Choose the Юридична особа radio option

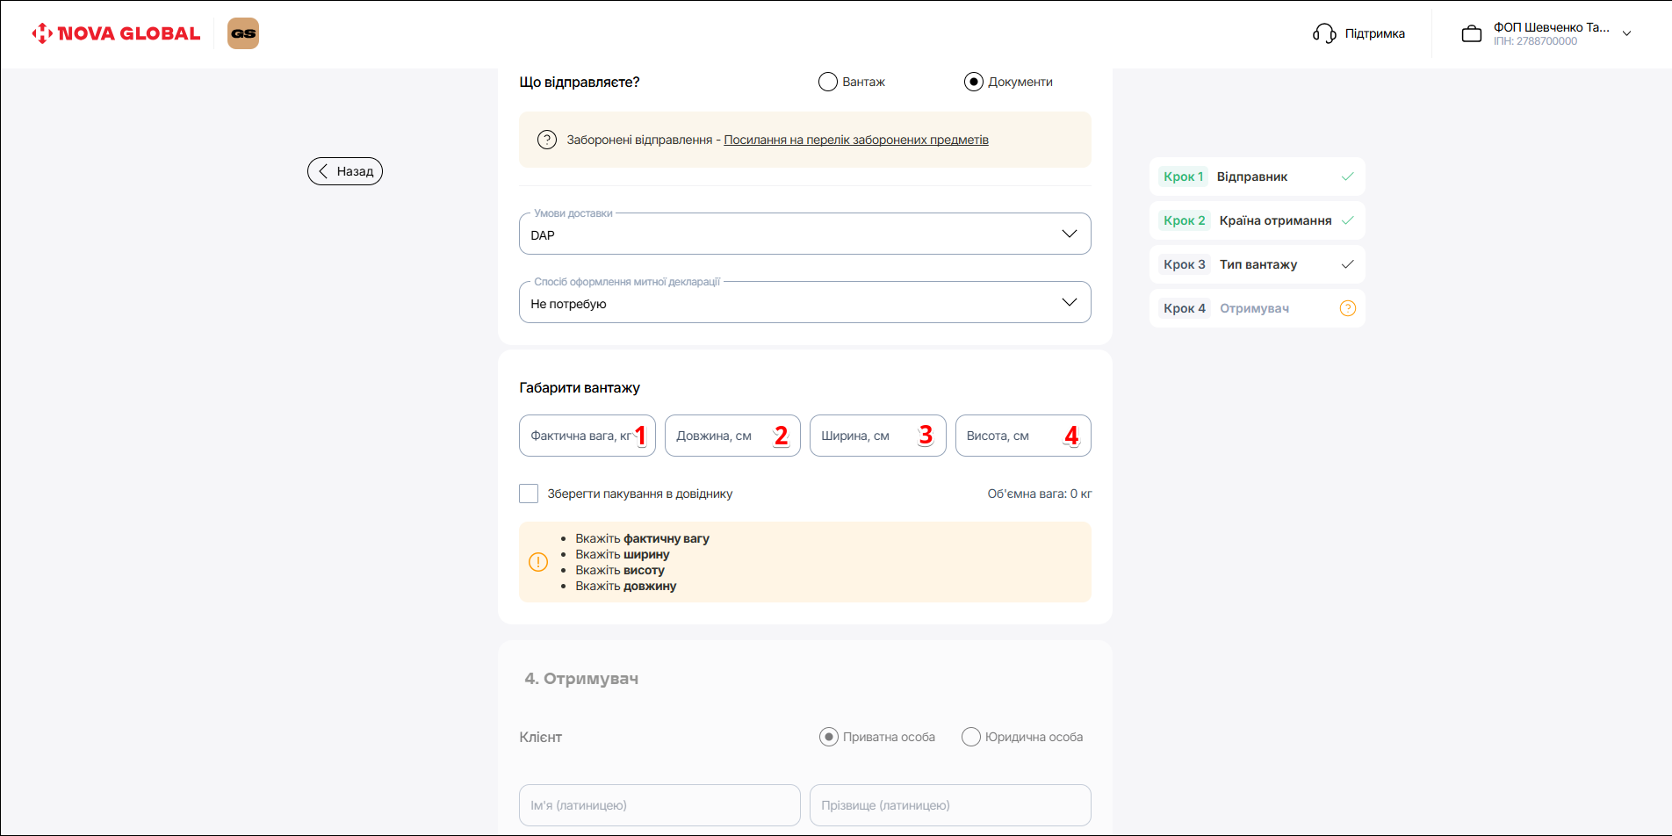[x=971, y=737]
